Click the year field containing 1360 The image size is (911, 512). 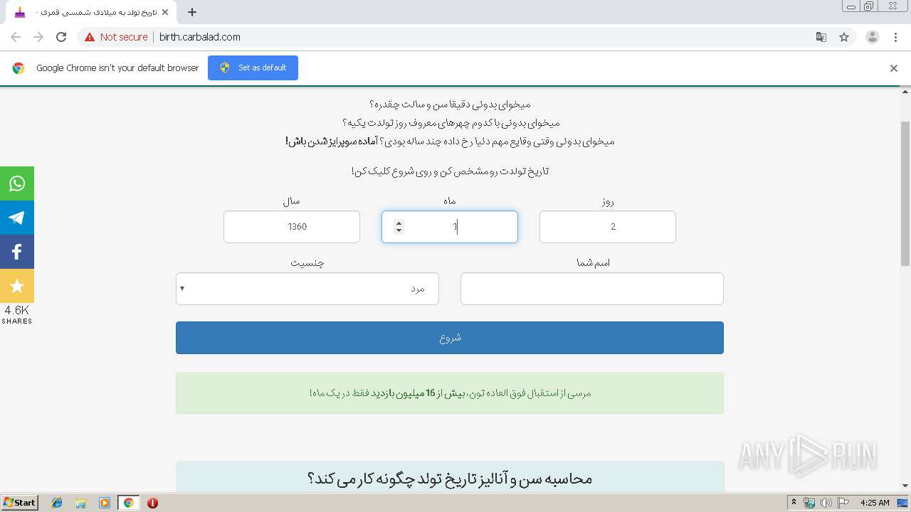pyautogui.click(x=292, y=227)
